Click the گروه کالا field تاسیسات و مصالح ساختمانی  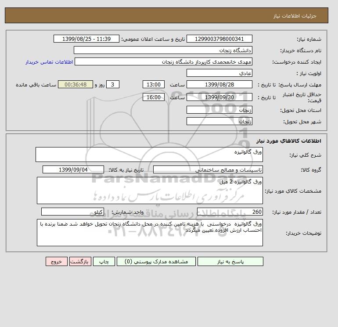coord(208,170)
